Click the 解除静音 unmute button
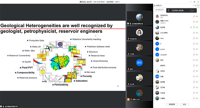This screenshot has height=108, width=200. 172,104
